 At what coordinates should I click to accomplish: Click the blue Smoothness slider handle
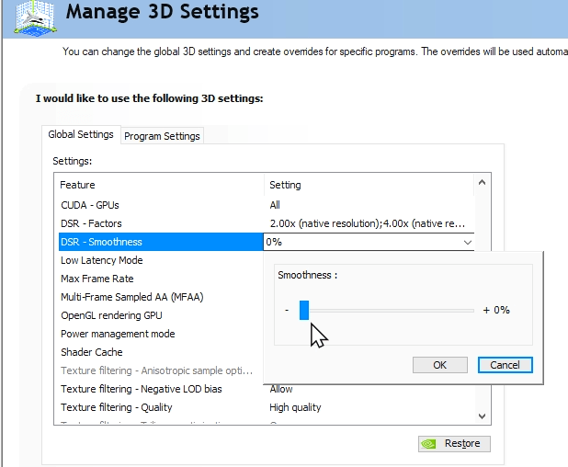304,310
